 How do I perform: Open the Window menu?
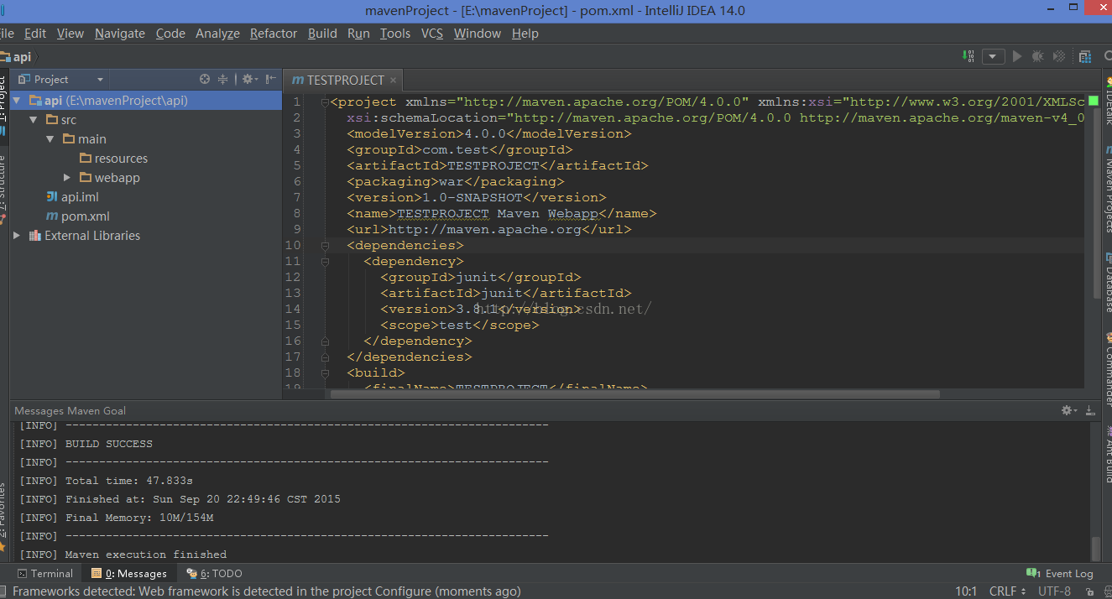(x=478, y=33)
